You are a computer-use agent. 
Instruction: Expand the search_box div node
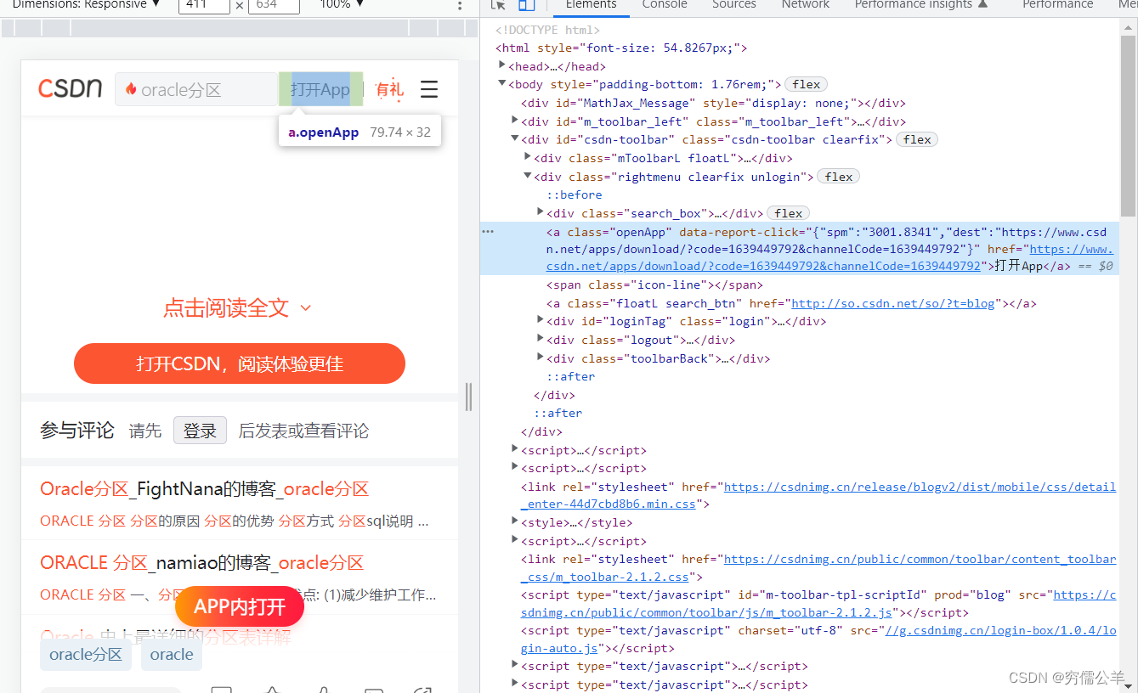point(541,212)
